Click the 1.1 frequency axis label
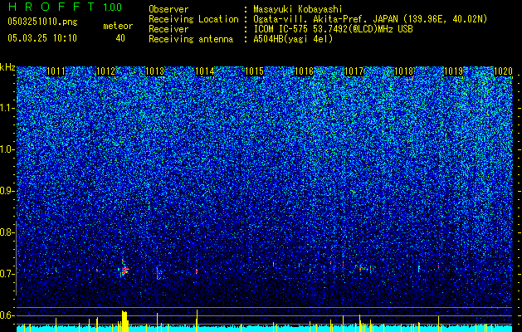This screenshot has height=332, width=522. coord(7,108)
